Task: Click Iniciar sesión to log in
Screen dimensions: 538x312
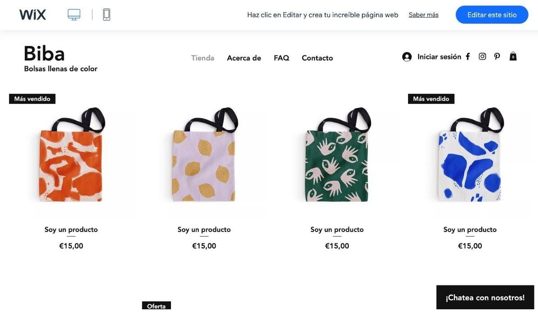Action: (439, 57)
